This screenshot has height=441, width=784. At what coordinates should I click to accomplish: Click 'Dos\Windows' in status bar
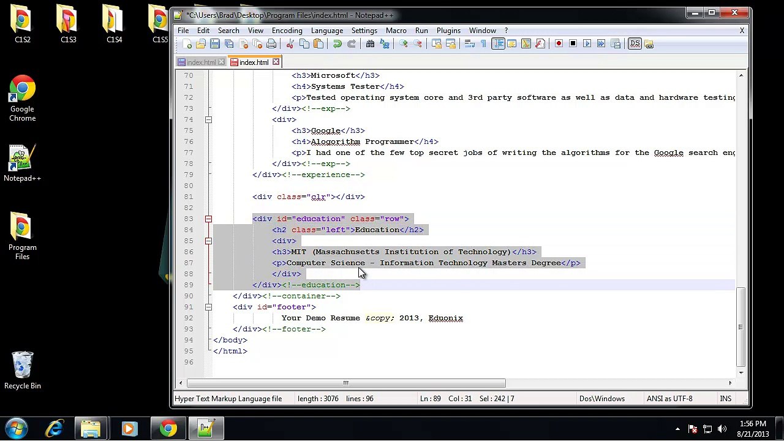click(x=602, y=399)
